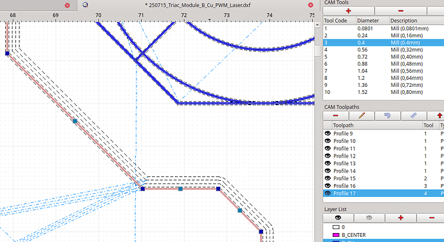Click the CAM Toolpaths red up arrow
The image size is (444, 242).
[439, 116]
